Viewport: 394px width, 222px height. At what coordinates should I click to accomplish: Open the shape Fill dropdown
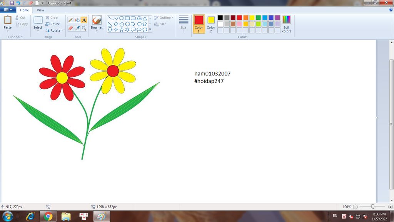(x=160, y=24)
